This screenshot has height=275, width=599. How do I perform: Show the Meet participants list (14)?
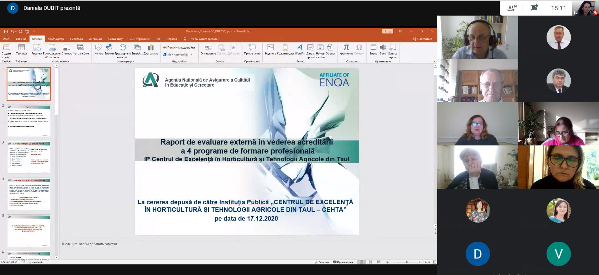512,8
